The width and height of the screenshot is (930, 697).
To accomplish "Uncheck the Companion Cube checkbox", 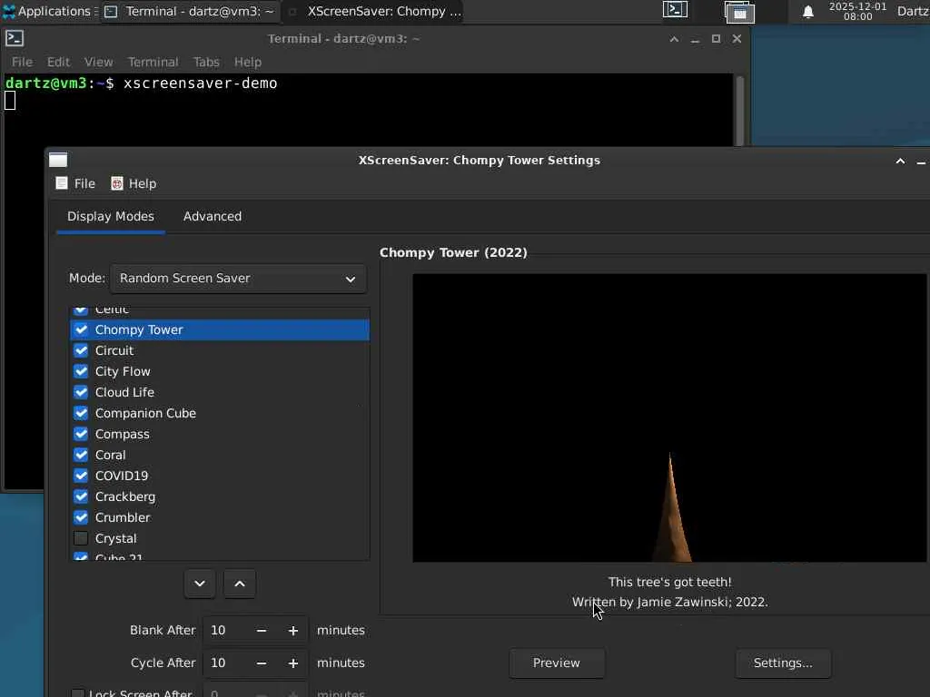I will [x=81, y=413].
